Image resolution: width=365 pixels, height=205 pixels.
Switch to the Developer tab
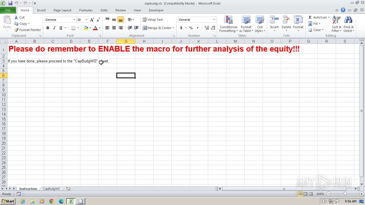click(x=156, y=10)
